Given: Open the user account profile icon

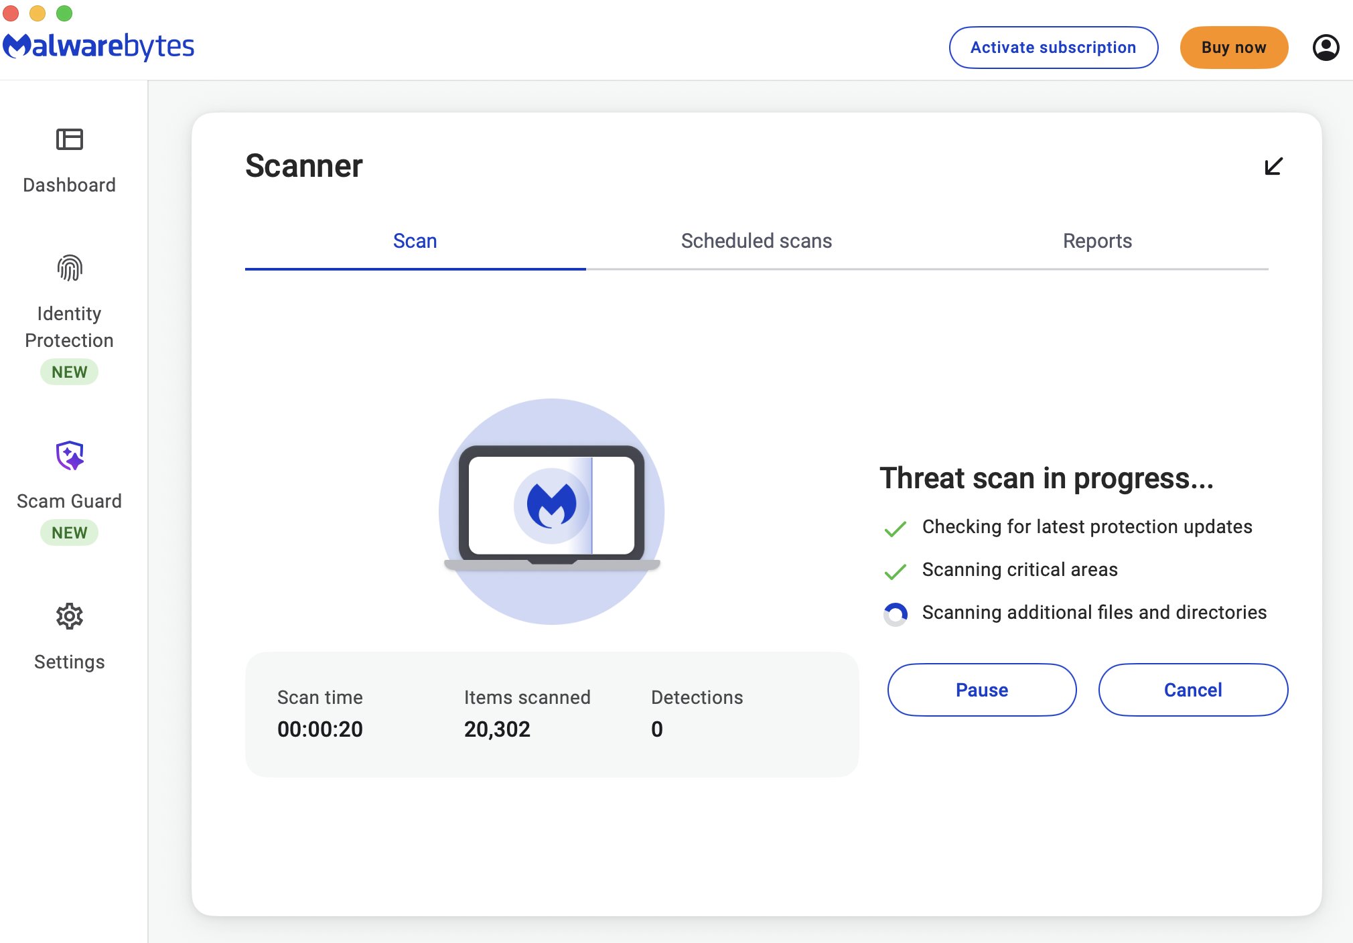Looking at the screenshot, I should coord(1326,48).
